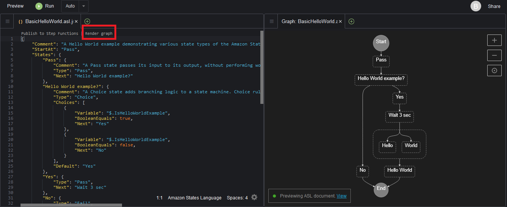Select the Preview menu item
This screenshot has width=507, height=207.
(x=15, y=6)
